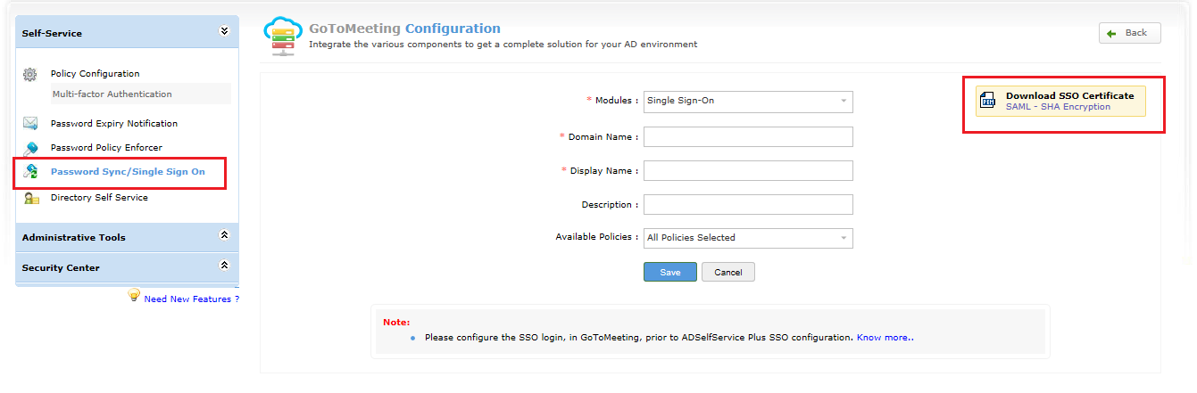Go back using the Back button
The image size is (1197, 393).
coord(1129,33)
